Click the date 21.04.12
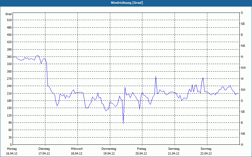This screenshot has width=252, height=157. tap(174, 154)
